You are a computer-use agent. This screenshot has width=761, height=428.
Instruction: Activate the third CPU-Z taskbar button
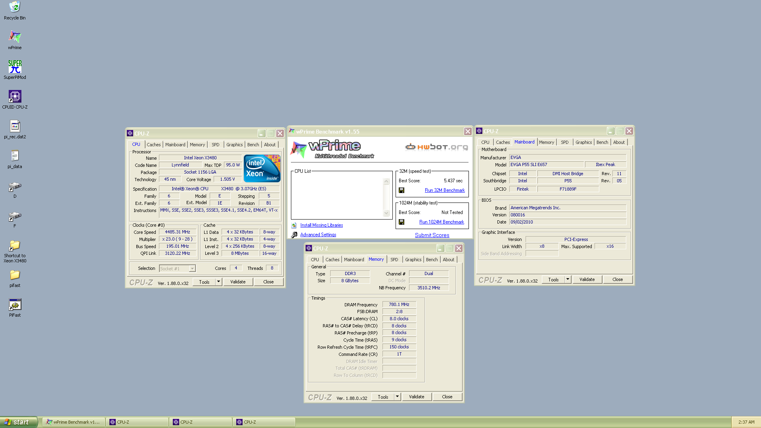264,422
